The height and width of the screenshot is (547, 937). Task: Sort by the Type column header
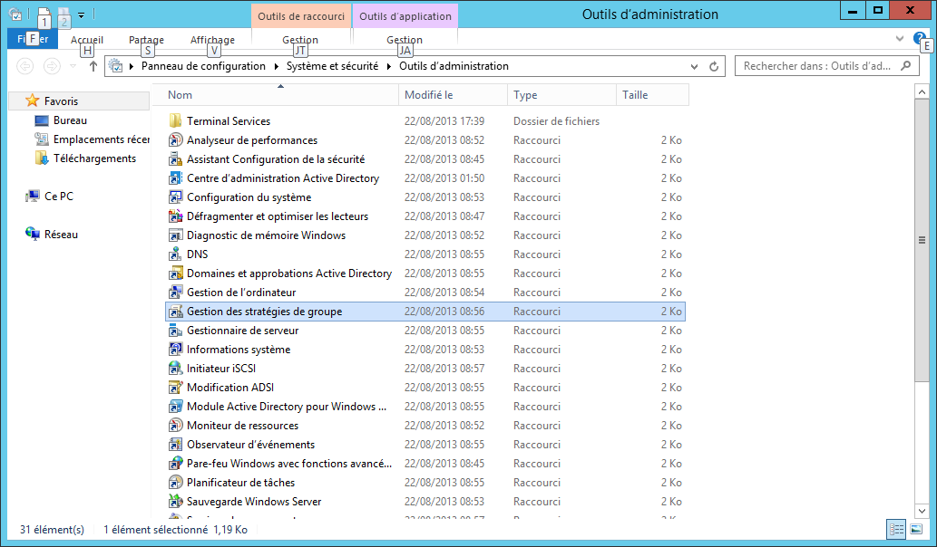[561, 95]
